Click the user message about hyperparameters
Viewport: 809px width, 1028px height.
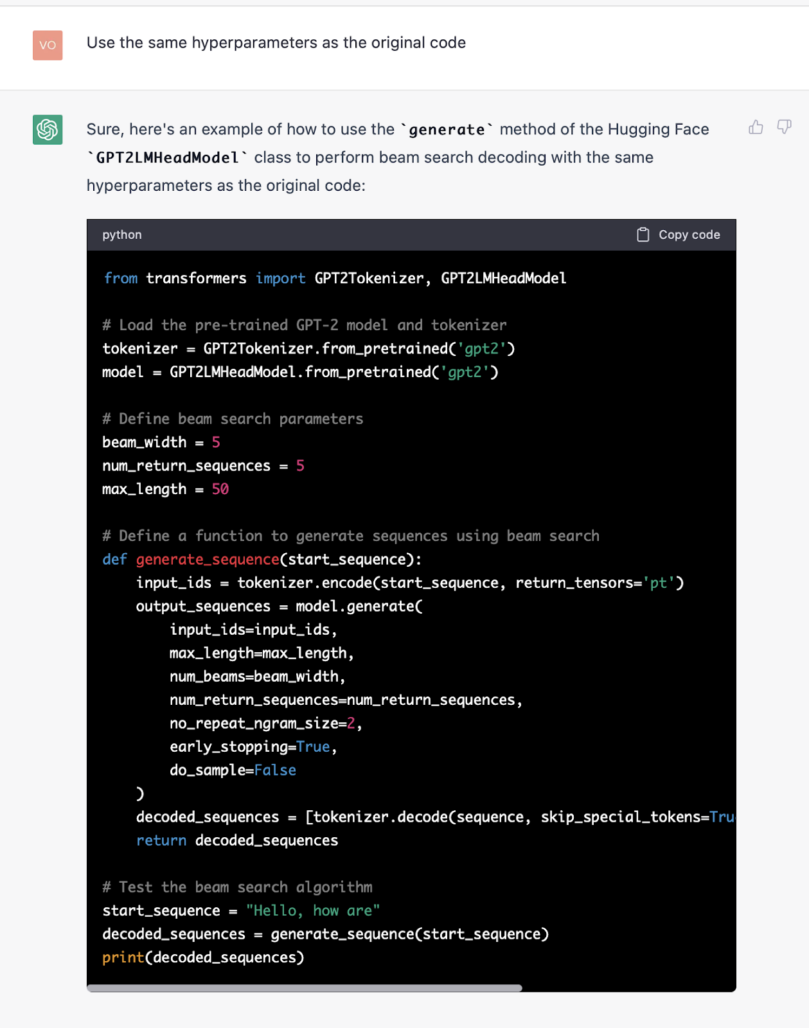pos(276,42)
